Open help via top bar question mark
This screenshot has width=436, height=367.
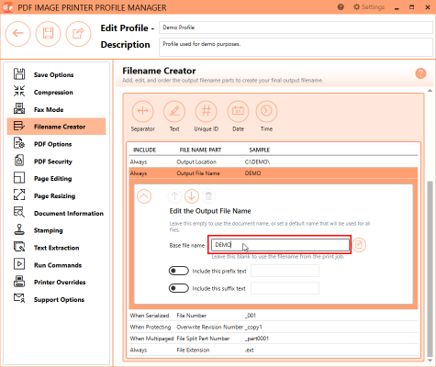[341, 7]
